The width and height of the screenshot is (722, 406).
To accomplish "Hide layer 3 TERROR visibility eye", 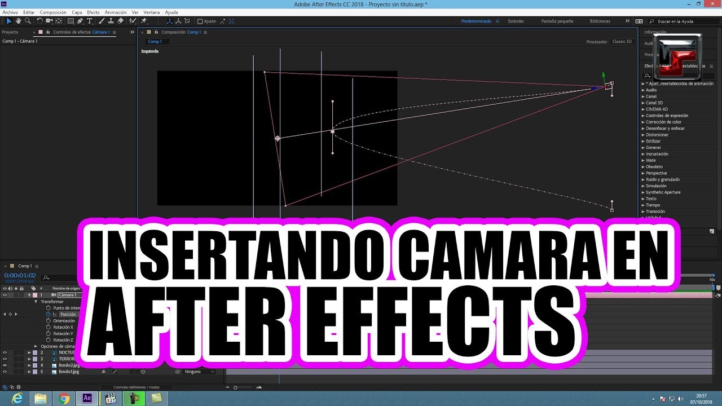I will tap(5, 359).
